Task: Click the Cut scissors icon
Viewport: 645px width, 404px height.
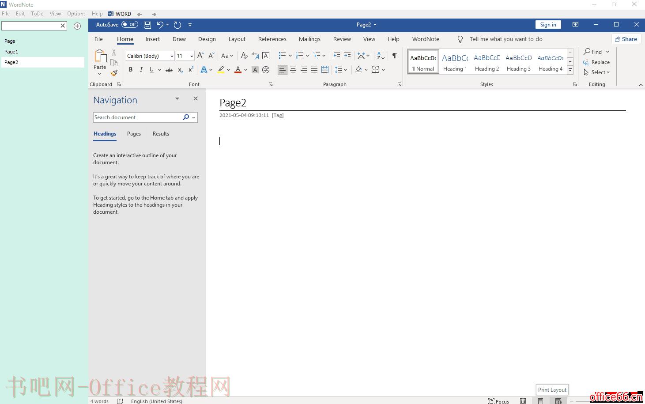Action: pyautogui.click(x=114, y=53)
